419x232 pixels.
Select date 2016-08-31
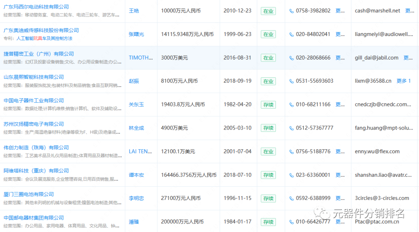(x=237, y=58)
